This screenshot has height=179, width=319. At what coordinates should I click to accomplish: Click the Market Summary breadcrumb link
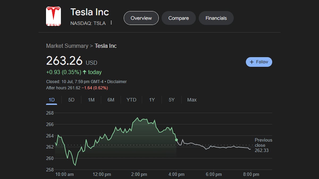[x=67, y=46]
